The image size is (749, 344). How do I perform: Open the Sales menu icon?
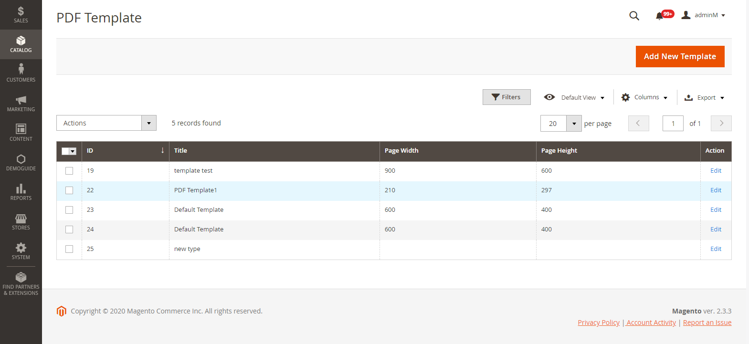[x=21, y=11]
